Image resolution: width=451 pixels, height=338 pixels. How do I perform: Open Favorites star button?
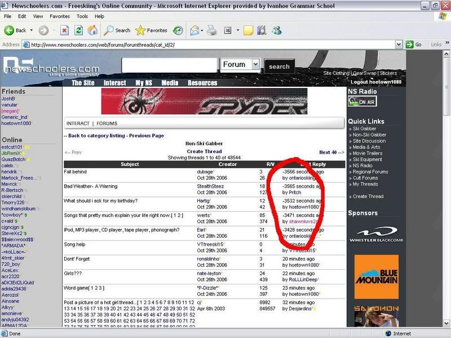pos(151,30)
